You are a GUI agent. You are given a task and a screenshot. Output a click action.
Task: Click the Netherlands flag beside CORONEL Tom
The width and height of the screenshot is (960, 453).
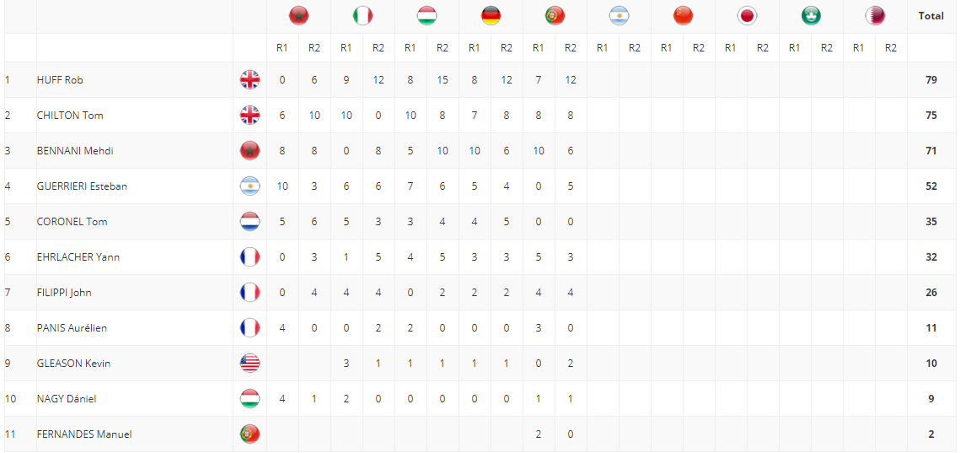[x=249, y=221]
